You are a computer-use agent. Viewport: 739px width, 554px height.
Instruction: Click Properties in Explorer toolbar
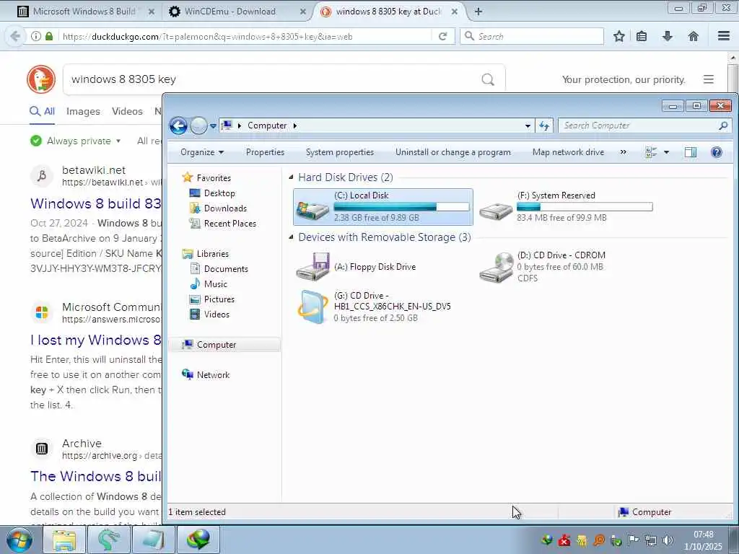tap(265, 152)
